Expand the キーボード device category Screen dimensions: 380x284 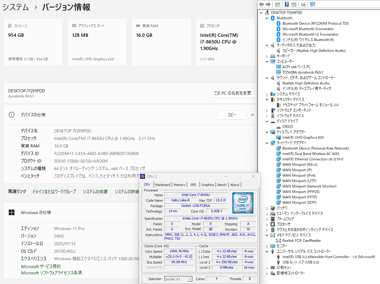pos(267,56)
